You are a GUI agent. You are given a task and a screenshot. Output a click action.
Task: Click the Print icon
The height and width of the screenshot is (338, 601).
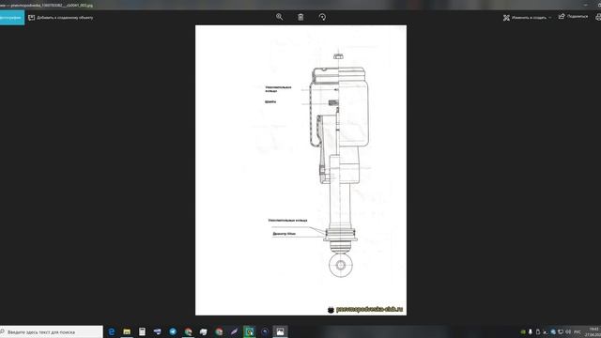pos(598,17)
